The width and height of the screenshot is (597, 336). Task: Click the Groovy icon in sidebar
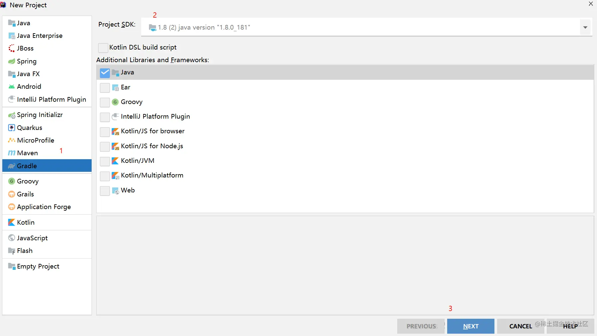tap(12, 181)
